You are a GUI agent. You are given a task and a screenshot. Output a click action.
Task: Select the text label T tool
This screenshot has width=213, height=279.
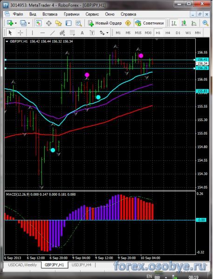tap(92, 33)
